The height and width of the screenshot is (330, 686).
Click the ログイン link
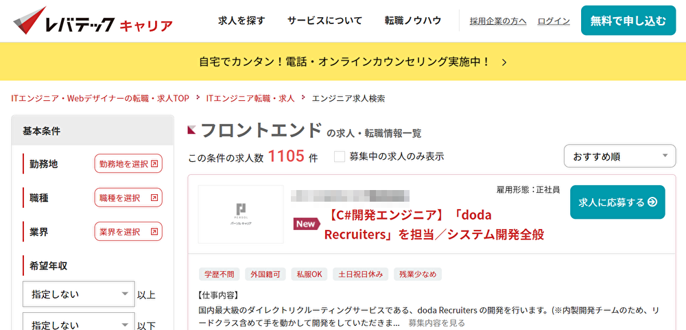click(x=554, y=21)
